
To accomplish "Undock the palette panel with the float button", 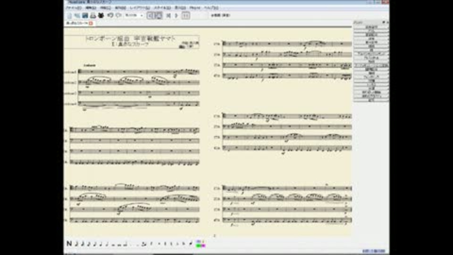I will 384,22.
